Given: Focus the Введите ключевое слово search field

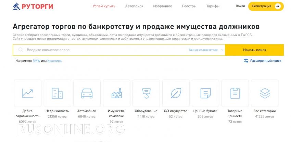Looking at the screenshot, I should (103, 50).
